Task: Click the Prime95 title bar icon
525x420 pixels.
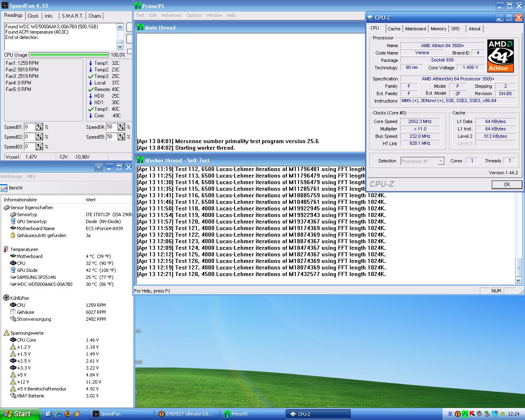Action: 138,6
